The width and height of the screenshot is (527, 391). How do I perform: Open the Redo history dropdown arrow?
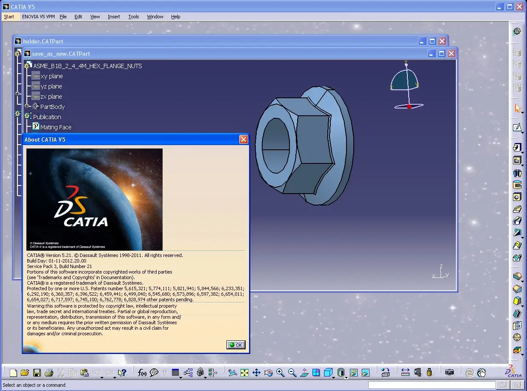coord(115,377)
